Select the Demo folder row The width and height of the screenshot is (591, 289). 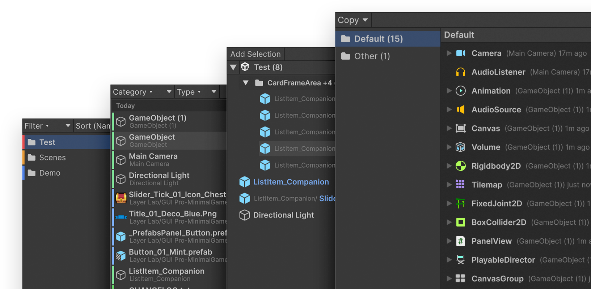(x=67, y=173)
